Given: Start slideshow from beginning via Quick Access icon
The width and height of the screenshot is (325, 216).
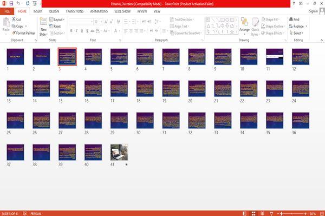Looking at the screenshot, I should [35, 4].
